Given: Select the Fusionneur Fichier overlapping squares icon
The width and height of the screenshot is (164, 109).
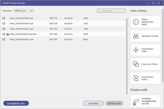Looking at the screenshot, I should point(136,64).
